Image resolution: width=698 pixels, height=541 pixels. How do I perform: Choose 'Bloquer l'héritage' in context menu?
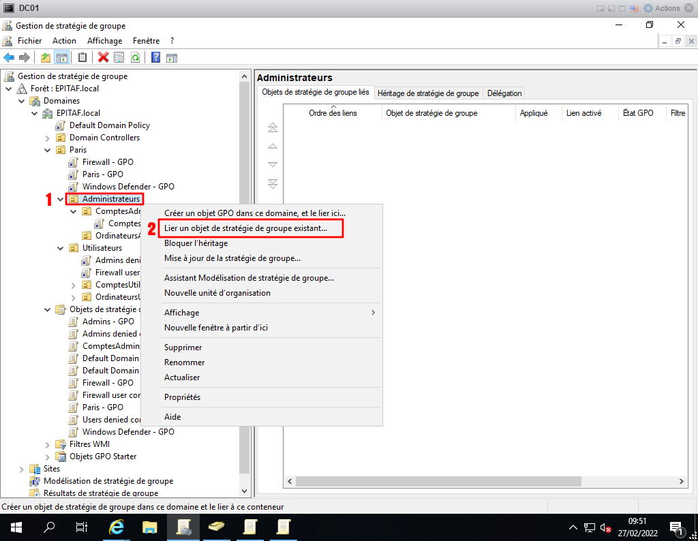click(196, 243)
